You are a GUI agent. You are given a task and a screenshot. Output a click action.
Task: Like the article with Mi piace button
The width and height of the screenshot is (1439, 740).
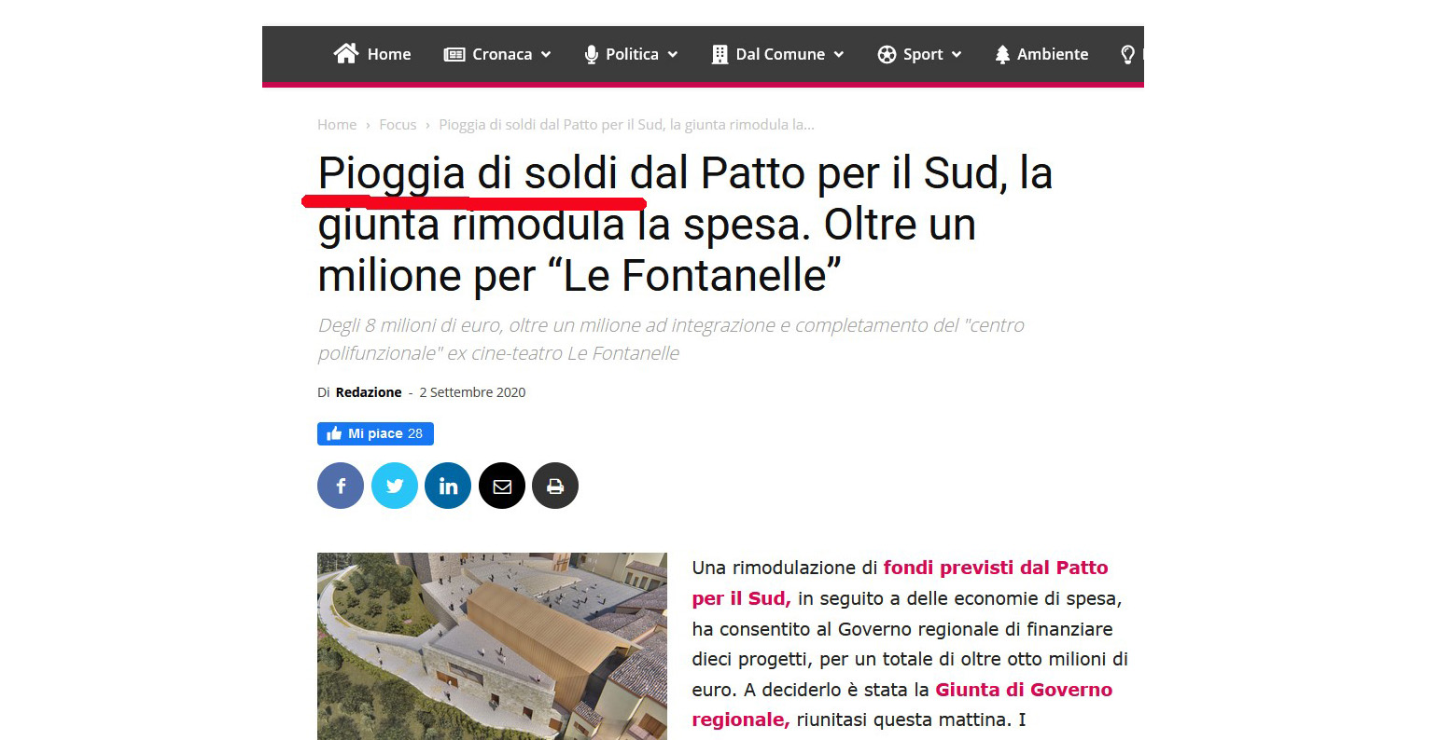click(375, 433)
